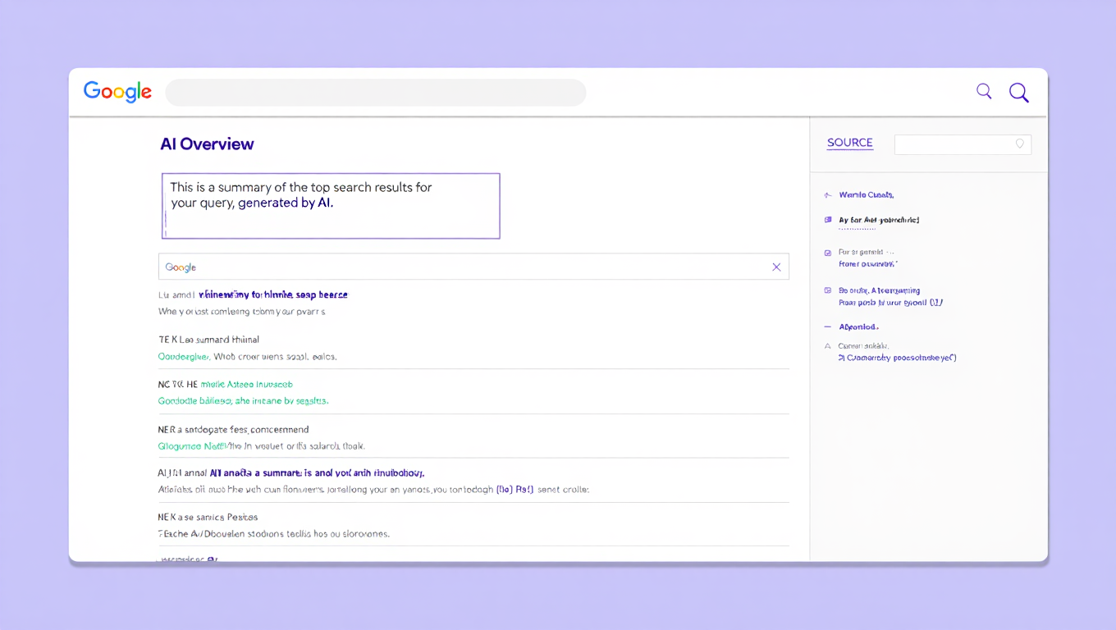
Task: Open the SOURCE tab in the sidebar
Action: coord(849,143)
